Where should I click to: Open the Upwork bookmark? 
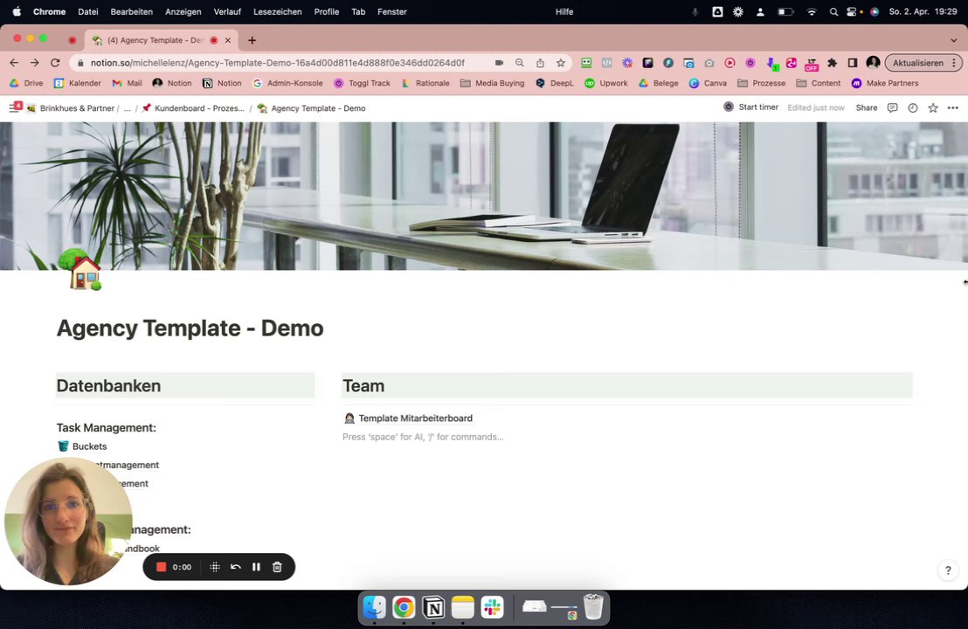[x=605, y=83]
